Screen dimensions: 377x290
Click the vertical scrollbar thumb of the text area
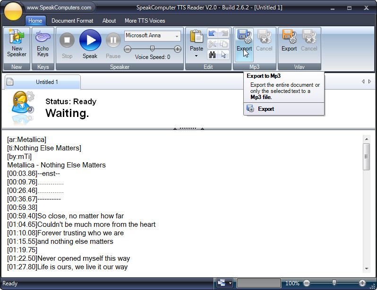tap(367, 157)
